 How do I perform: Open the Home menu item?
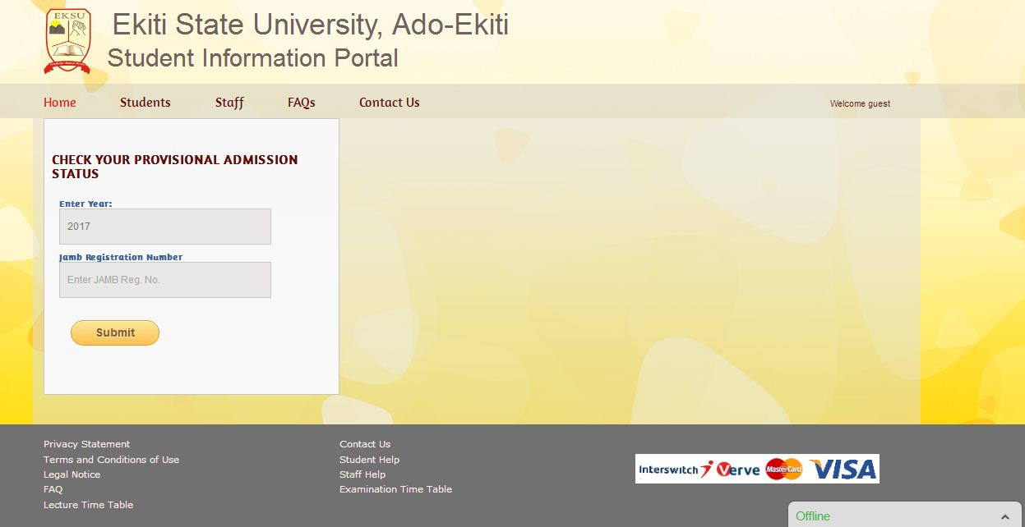59,103
